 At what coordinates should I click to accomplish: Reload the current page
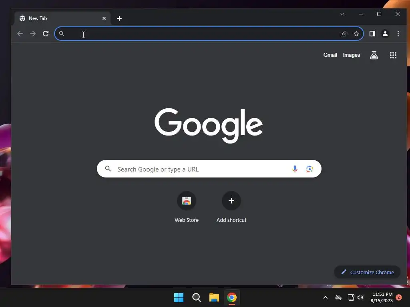coord(46,34)
